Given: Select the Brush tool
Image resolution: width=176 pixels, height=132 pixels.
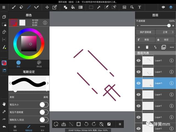Looking at the screenshot, I should pyautogui.click(x=14, y=7).
